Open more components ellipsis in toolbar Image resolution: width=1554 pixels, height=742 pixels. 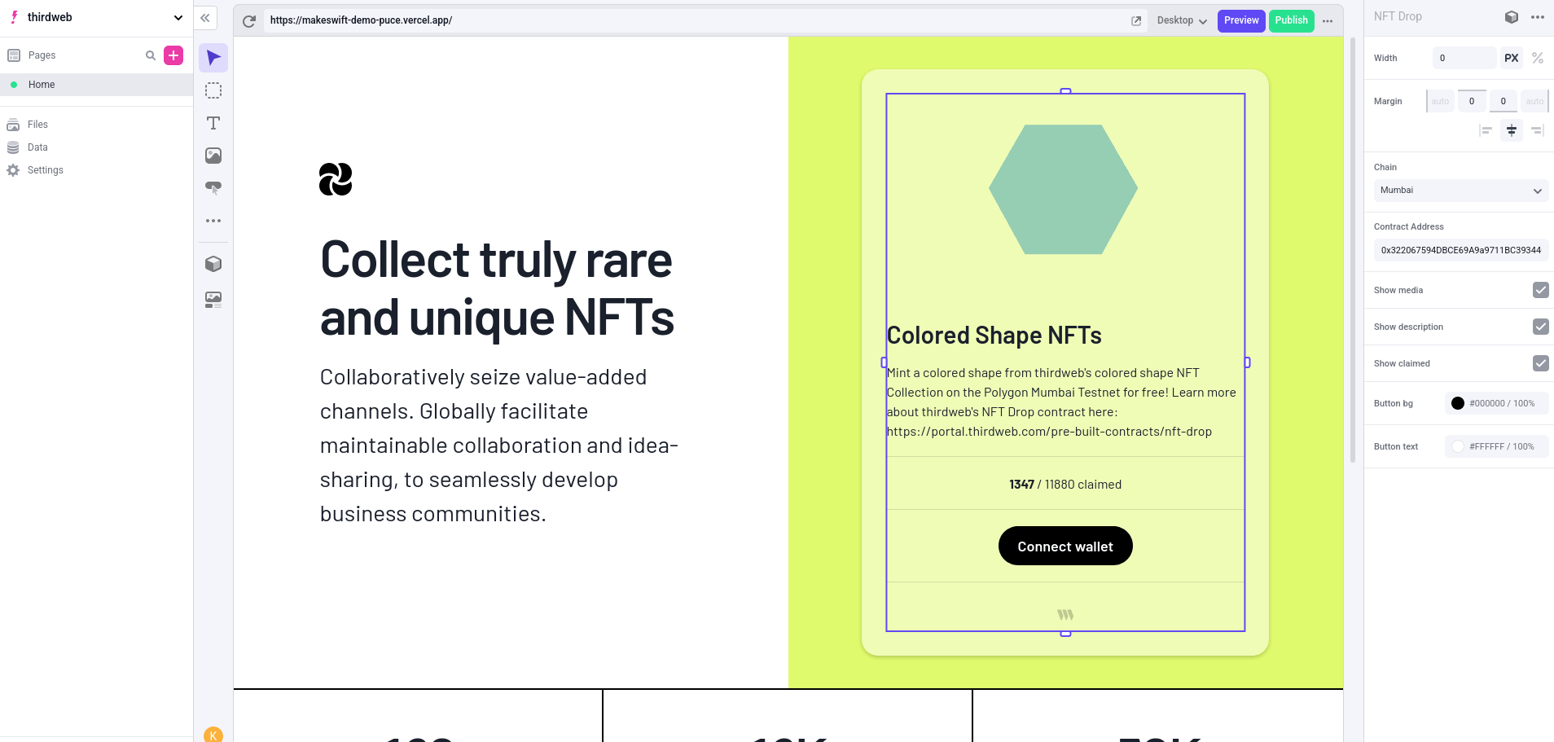coord(213,221)
